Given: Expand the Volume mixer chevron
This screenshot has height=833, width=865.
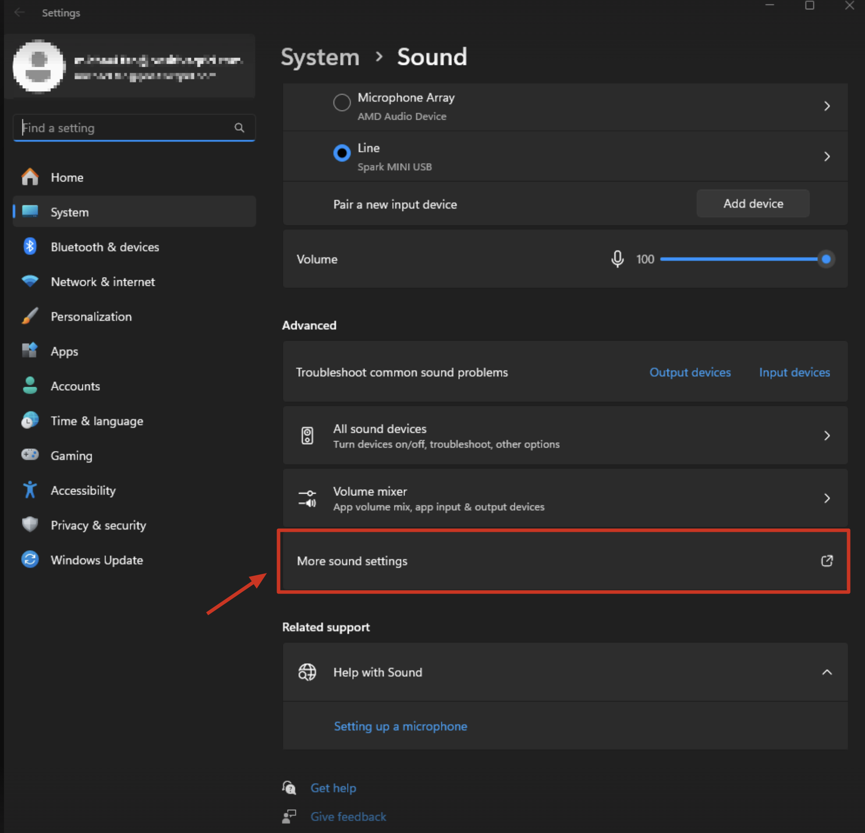Looking at the screenshot, I should pyautogui.click(x=827, y=498).
